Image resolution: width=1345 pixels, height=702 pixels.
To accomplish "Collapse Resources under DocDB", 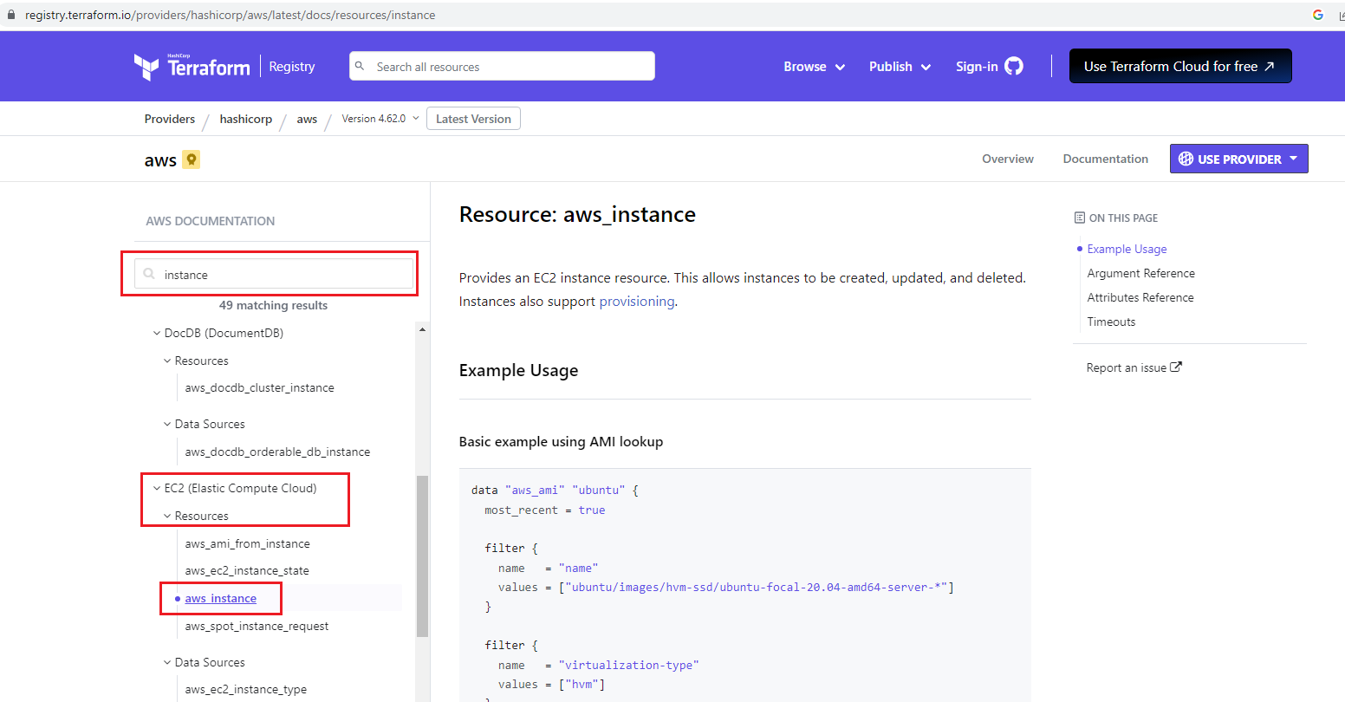I will (x=167, y=361).
